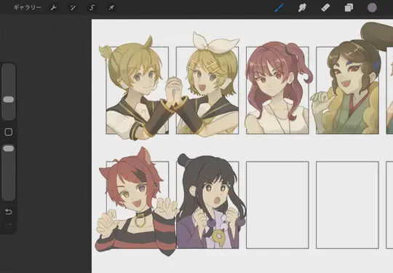
Task: Open the ギャラリー gallery
Action: pos(28,7)
